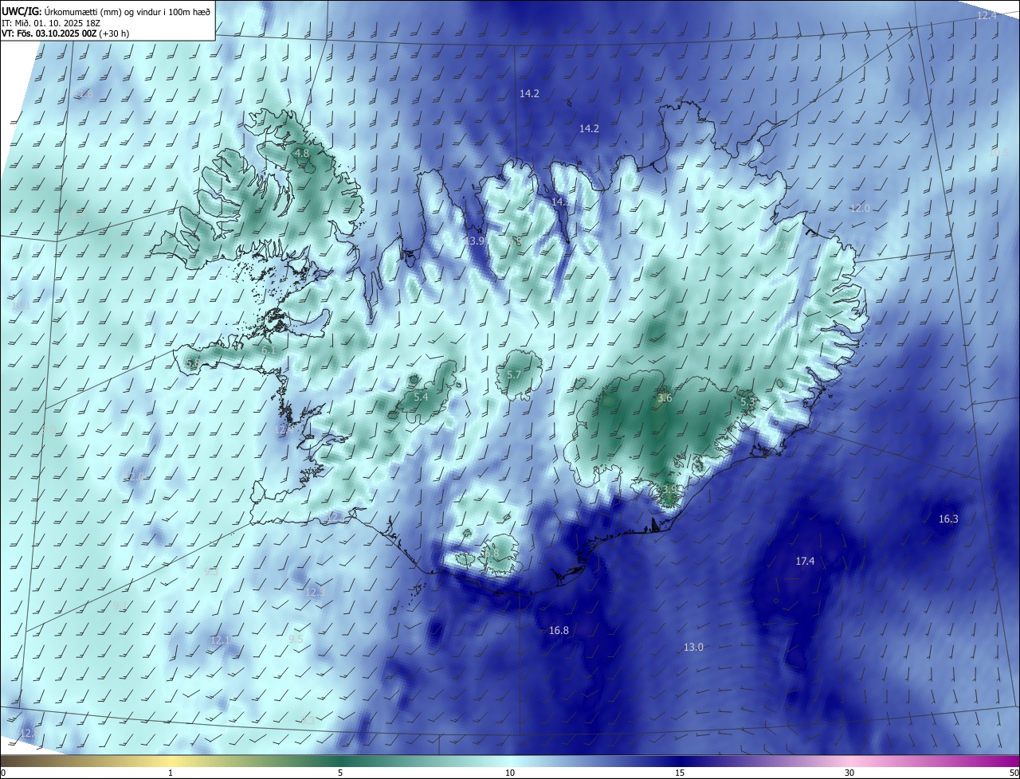Click the 14.1 value label in the northern fjord

(x=561, y=202)
